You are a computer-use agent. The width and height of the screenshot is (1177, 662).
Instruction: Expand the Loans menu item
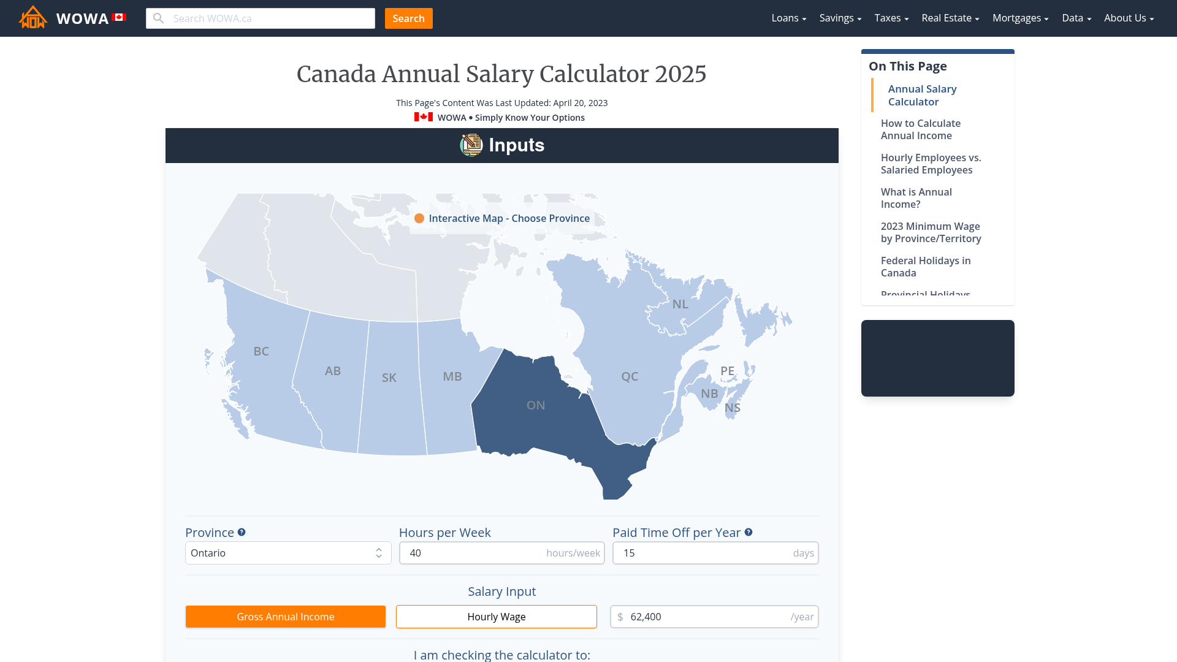(788, 18)
